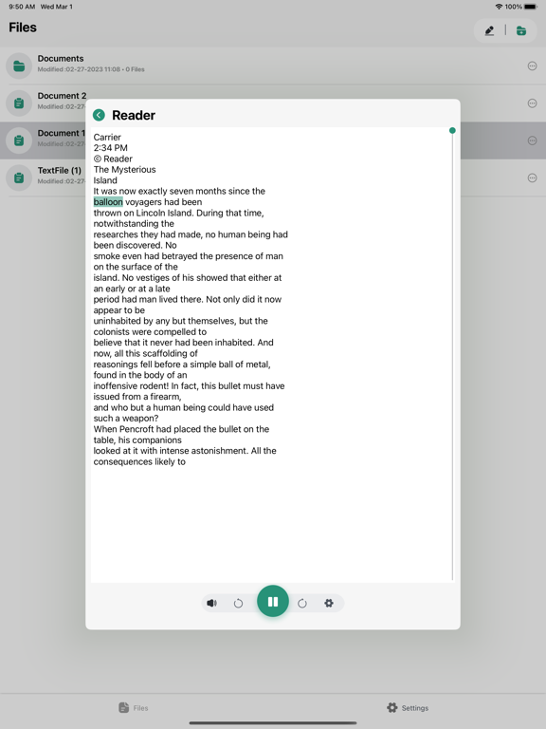This screenshot has height=729, width=546.
Task: Open more options for TextFile (1)
Action: tap(532, 178)
